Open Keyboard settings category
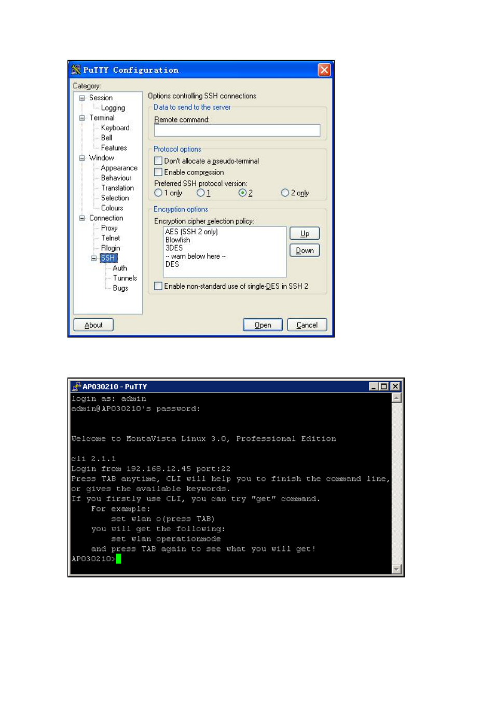Image resolution: width=495 pixels, height=701 pixels. [115, 128]
